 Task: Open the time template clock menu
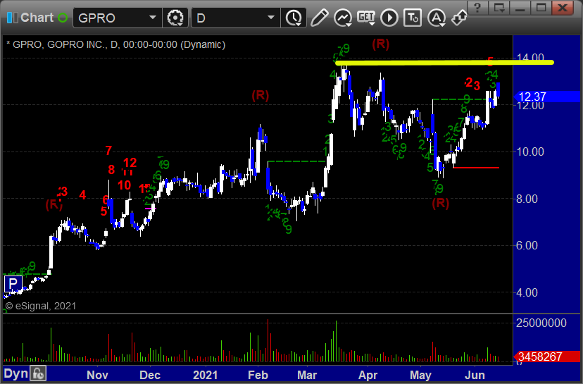(x=294, y=18)
